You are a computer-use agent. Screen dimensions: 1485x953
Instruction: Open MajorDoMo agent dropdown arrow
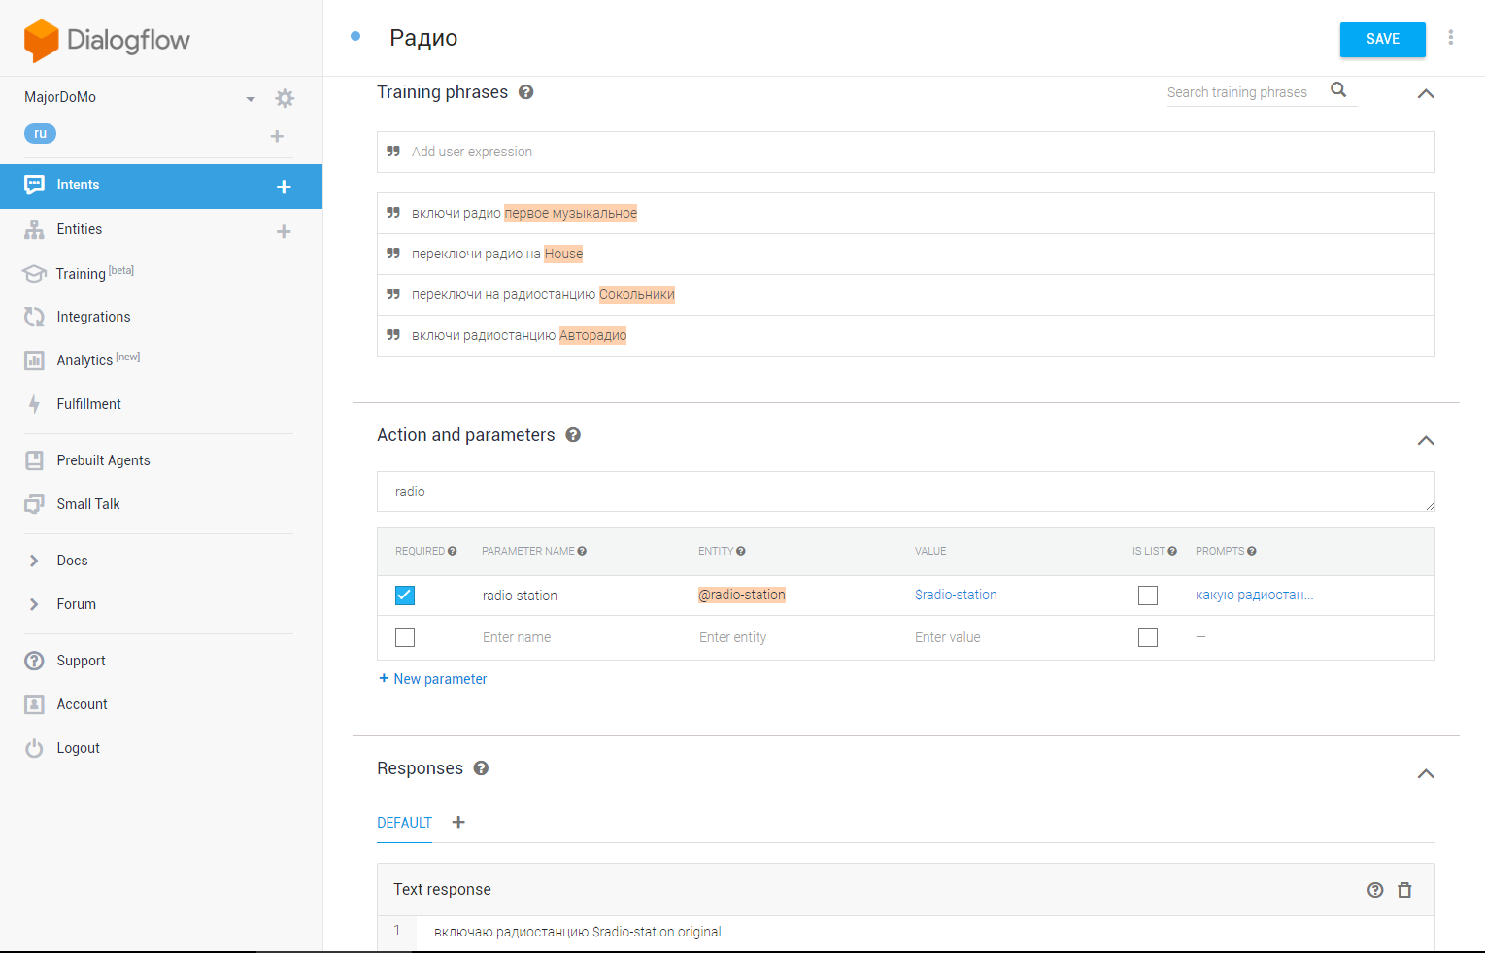pyautogui.click(x=251, y=99)
